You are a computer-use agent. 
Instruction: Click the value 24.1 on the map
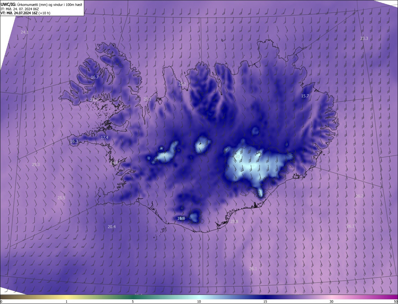[25, 32]
